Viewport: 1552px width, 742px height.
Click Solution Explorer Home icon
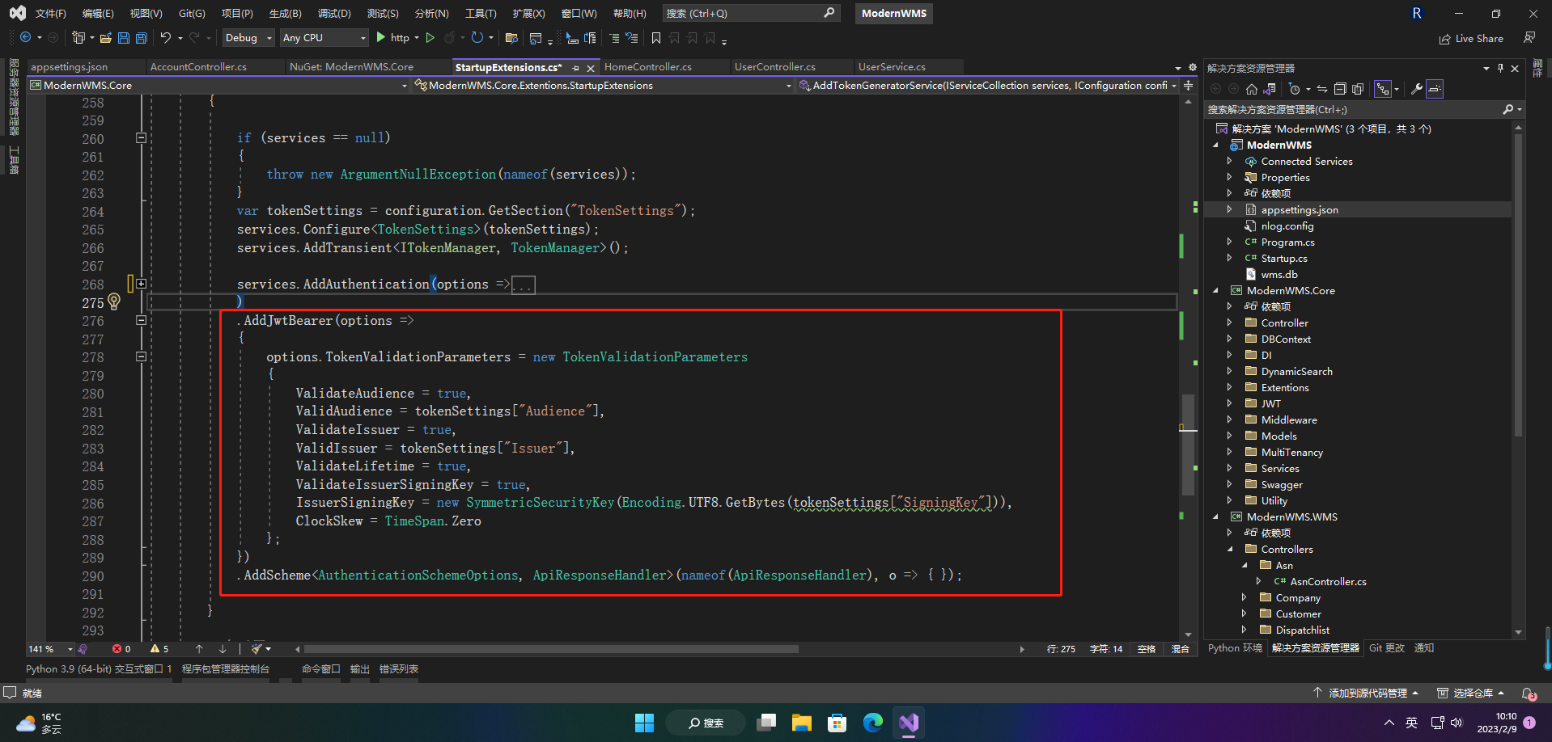point(1252,89)
